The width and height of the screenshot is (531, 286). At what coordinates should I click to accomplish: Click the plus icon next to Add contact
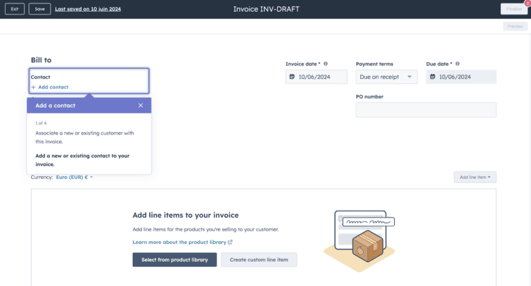pyautogui.click(x=33, y=87)
